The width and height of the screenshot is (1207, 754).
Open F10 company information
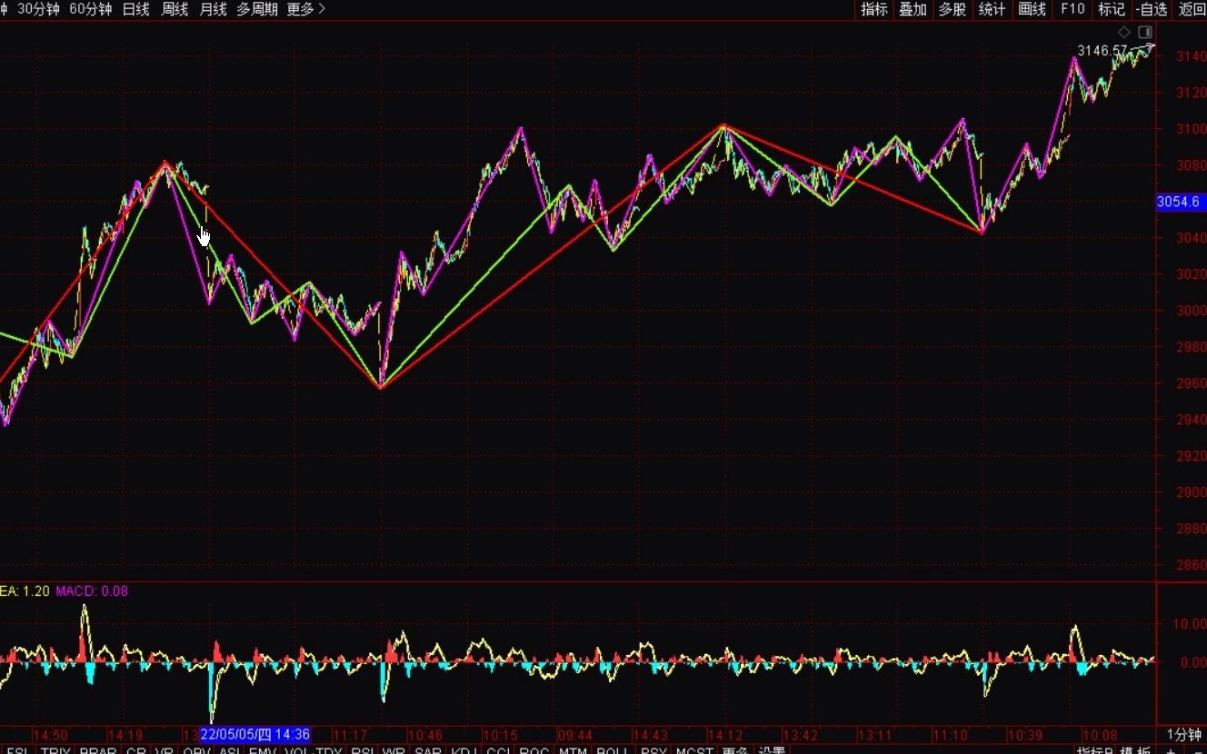[x=1072, y=9]
